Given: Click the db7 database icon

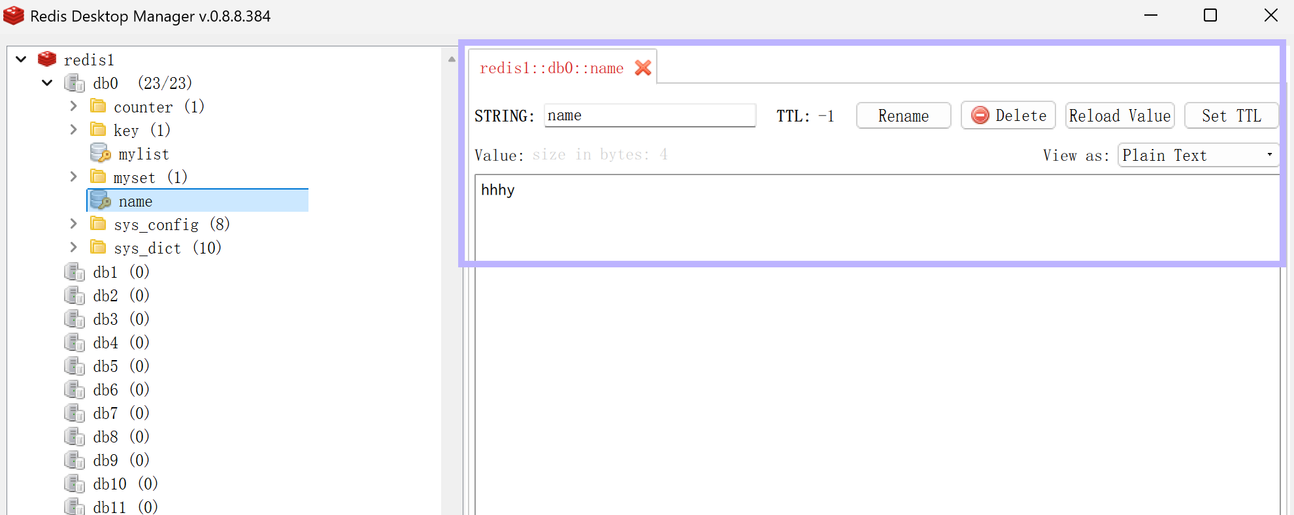Looking at the screenshot, I should (x=75, y=412).
